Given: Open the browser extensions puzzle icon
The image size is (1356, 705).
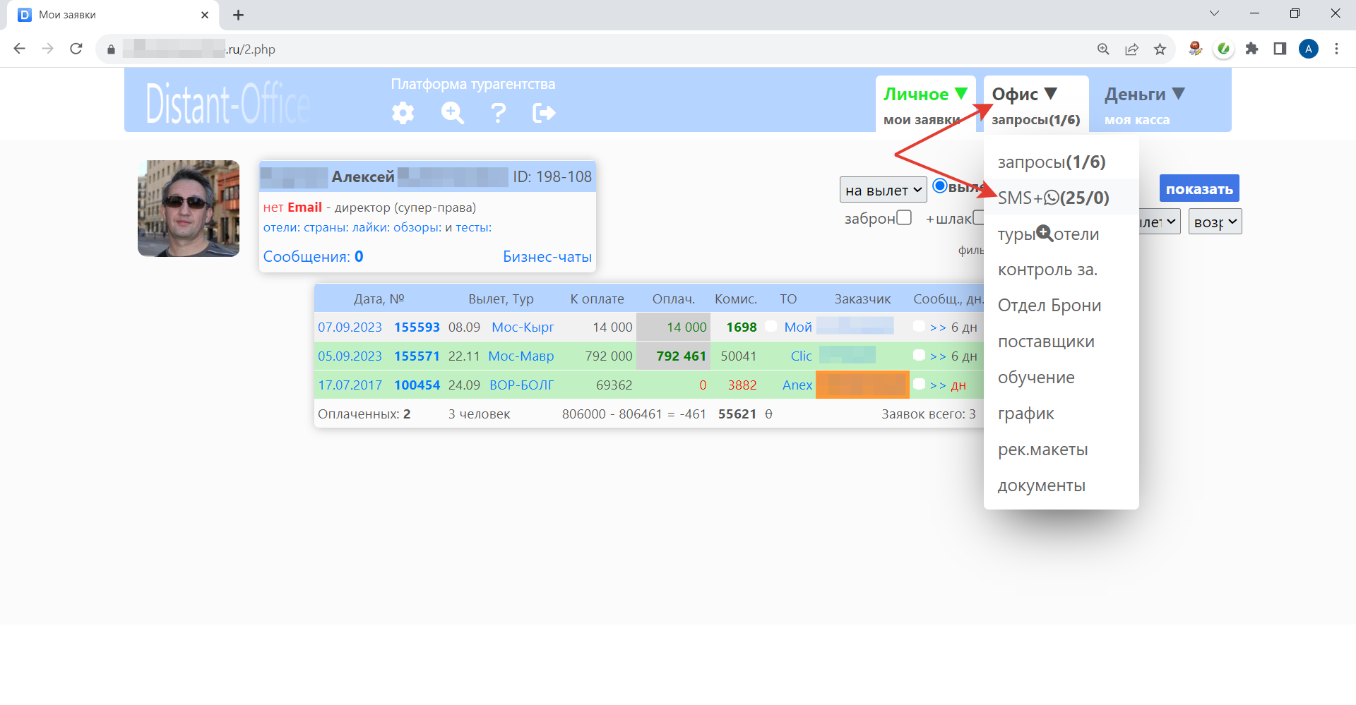Looking at the screenshot, I should pyautogui.click(x=1251, y=49).
